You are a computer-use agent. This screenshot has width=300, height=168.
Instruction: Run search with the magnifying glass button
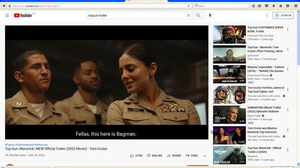pos(198,15)
